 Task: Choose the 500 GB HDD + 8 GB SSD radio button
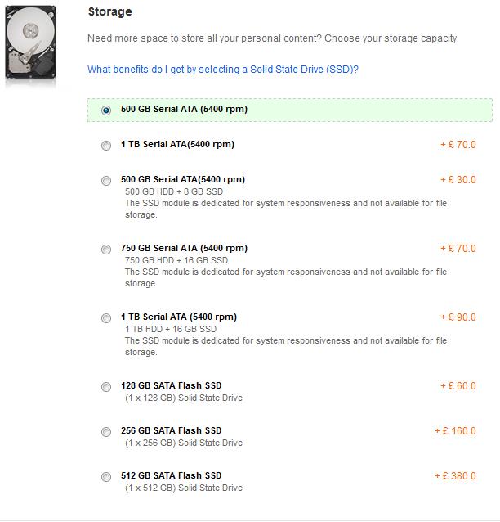click(x=106, y=181)
